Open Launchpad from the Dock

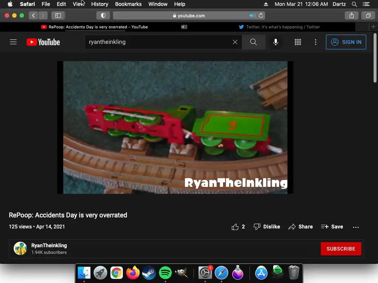pyautogui.click(x=100, y=273)
